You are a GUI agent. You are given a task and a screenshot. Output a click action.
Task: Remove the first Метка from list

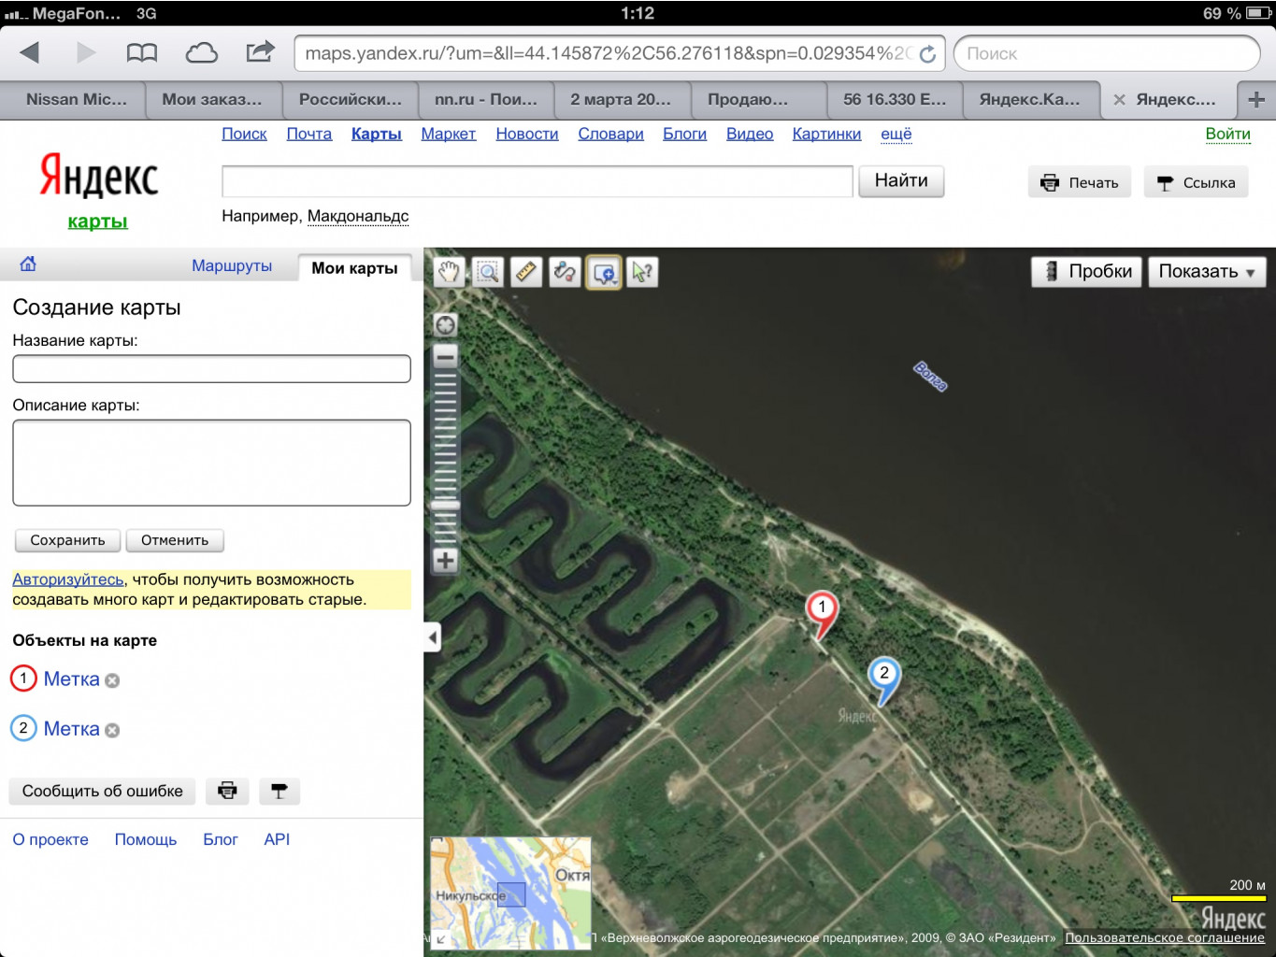pos(112,680)
